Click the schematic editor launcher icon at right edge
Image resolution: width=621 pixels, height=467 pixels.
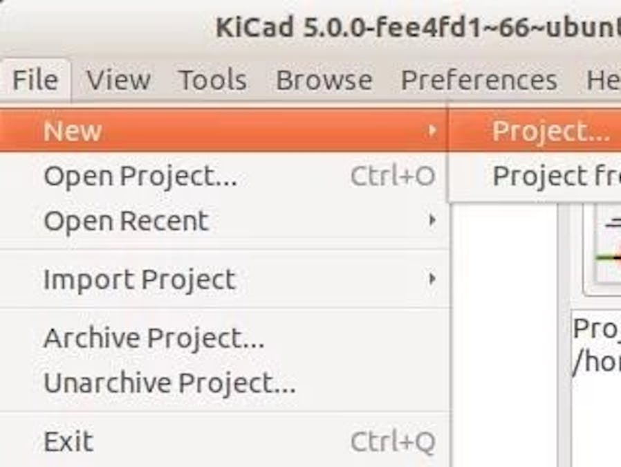(607, 253)
